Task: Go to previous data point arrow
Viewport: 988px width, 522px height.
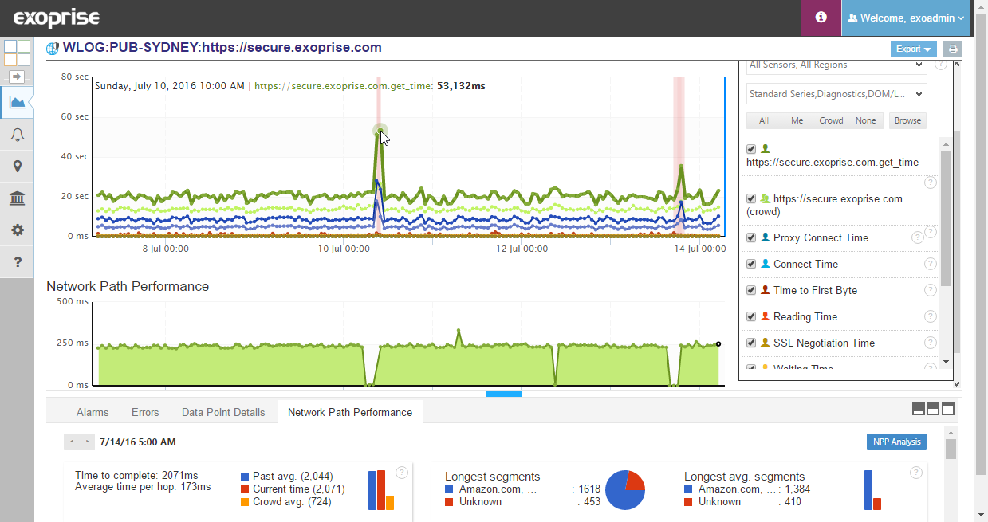Action: pos(72,441)
